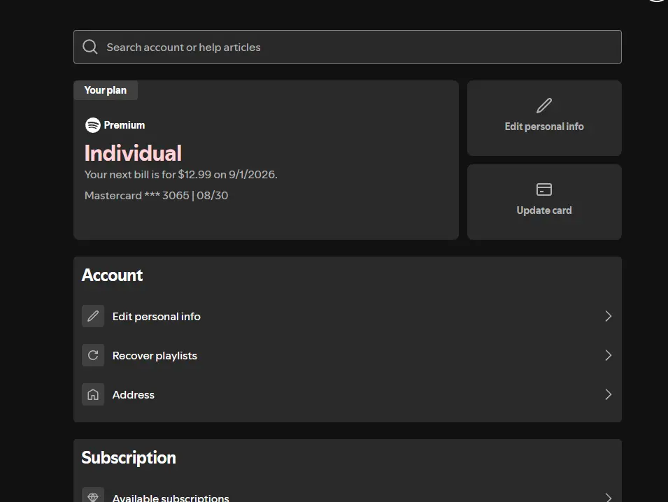668x502 pixels.
Task: Click the Premium label text
Action: [x=125, y=125]
